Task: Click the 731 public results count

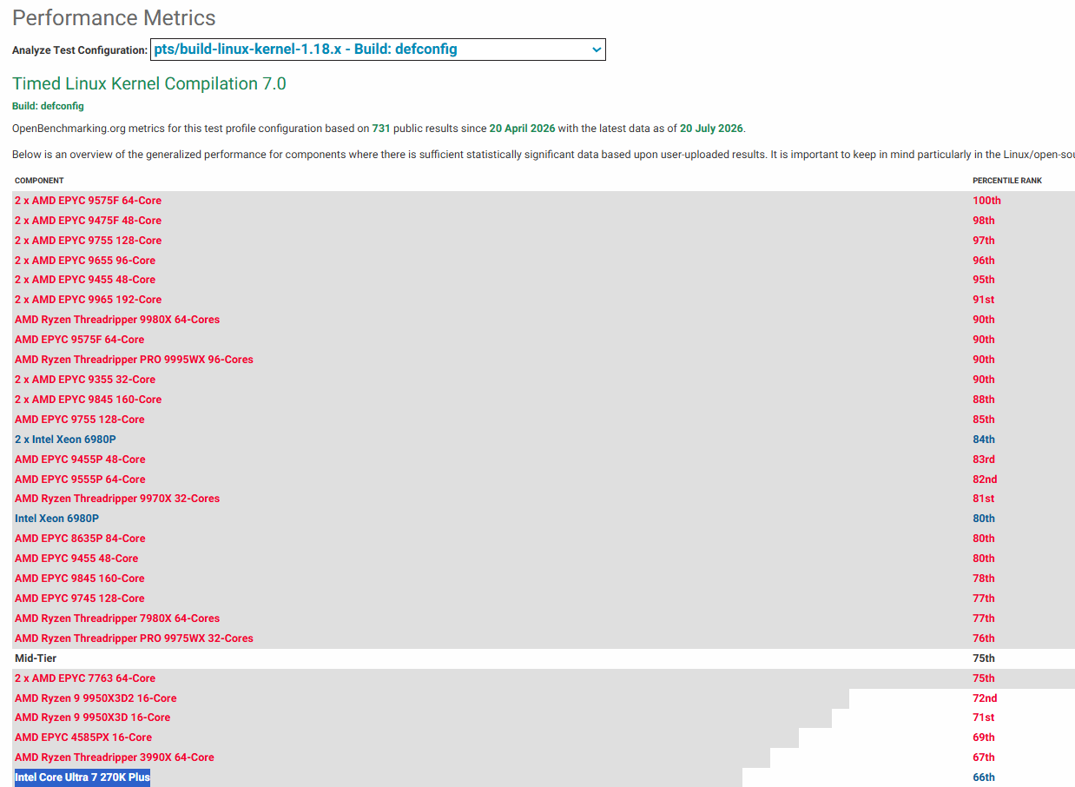Action: pyautogui.click(x=381, y=129)
